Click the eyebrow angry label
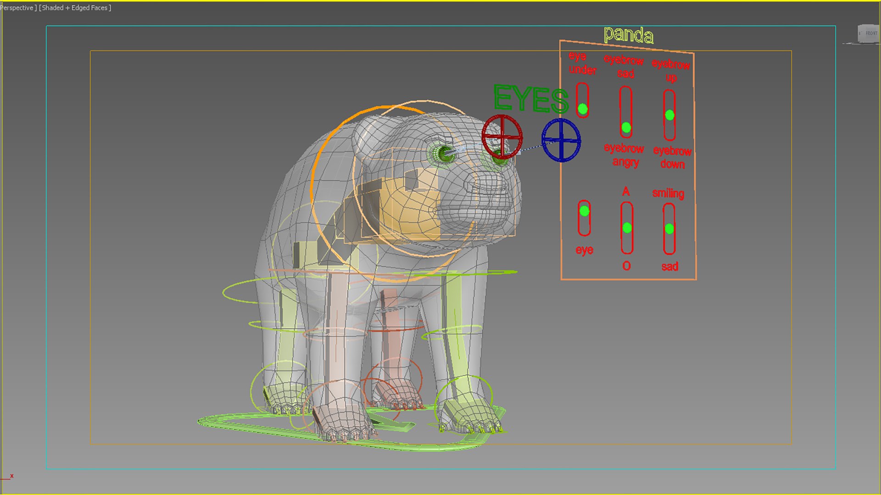881x495 pixels. pos(625,155)
